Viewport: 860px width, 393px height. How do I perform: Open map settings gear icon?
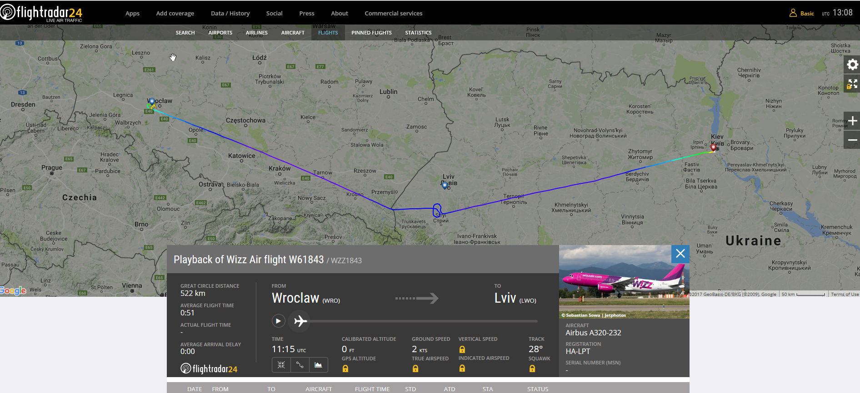point(852,64)
